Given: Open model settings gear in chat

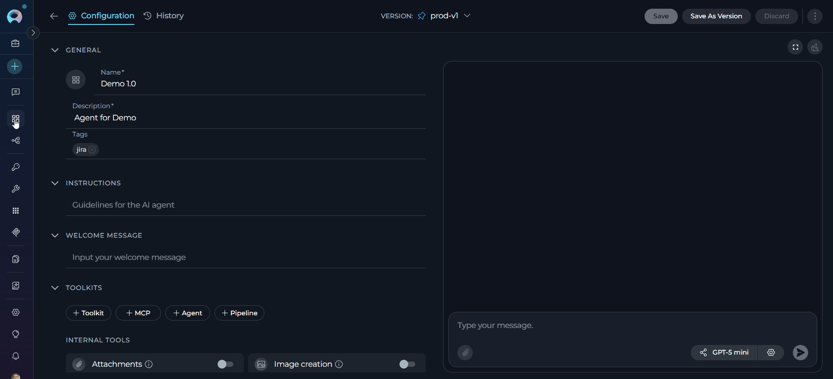Looking at the screenshot, I should pos(771,352).
